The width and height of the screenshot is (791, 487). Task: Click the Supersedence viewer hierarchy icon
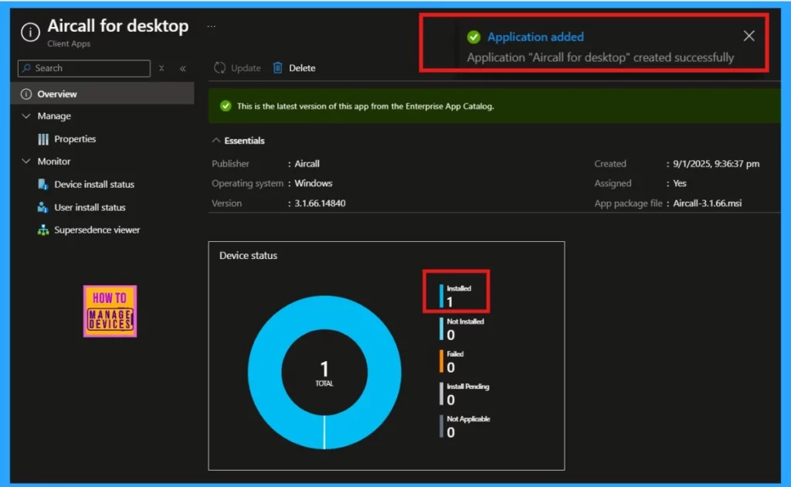[x=43, y=230]
